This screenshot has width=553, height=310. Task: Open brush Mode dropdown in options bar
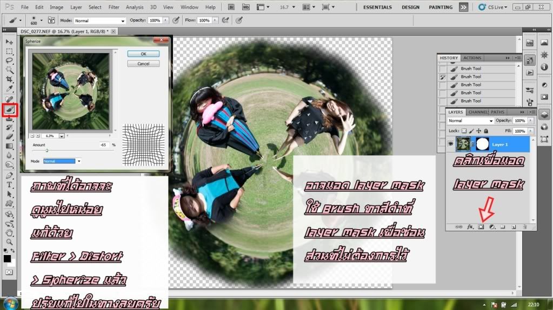[x=100, y=21]
